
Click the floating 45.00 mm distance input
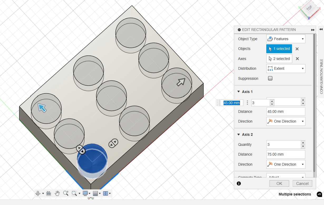(x=232, y=103)
